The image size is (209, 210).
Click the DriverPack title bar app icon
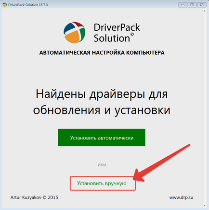[5, 5]
